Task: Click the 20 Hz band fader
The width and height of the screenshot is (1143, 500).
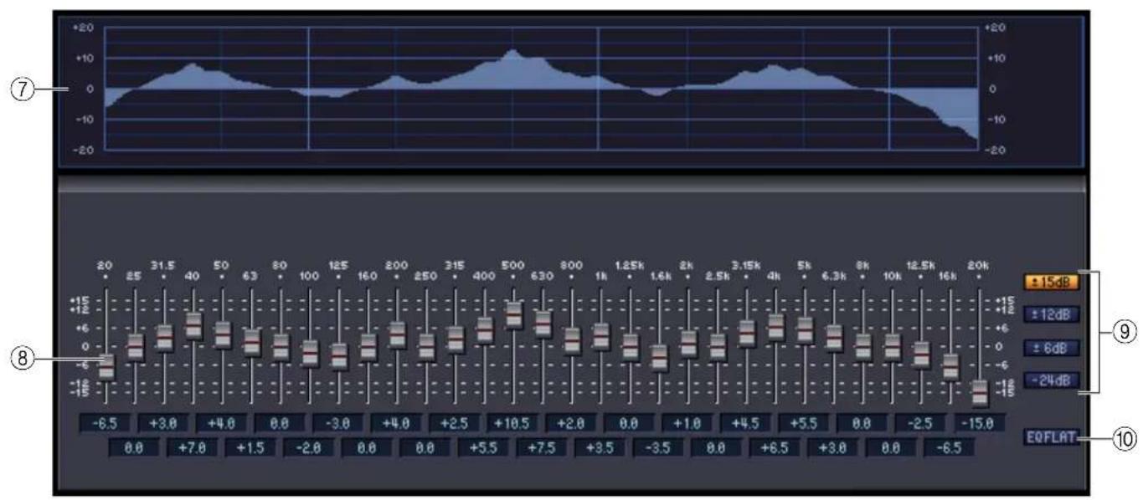Action: [106, 366]
